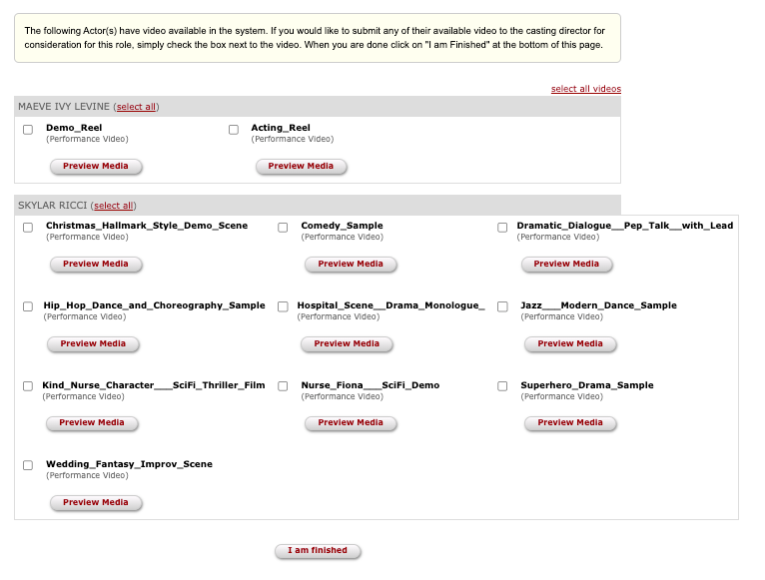Image resolution: width=765 pixels, height=580 pixels.
Task: Check Kind_Nurse_Character___SciFi_Thriller_Film box
Action: (28, 386)
